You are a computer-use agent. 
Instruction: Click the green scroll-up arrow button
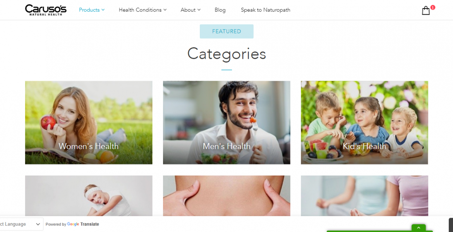[x=418, y=228]
